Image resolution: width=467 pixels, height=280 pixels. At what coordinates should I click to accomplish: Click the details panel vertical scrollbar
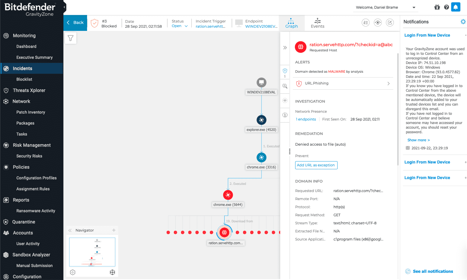[x=398, y=109]
